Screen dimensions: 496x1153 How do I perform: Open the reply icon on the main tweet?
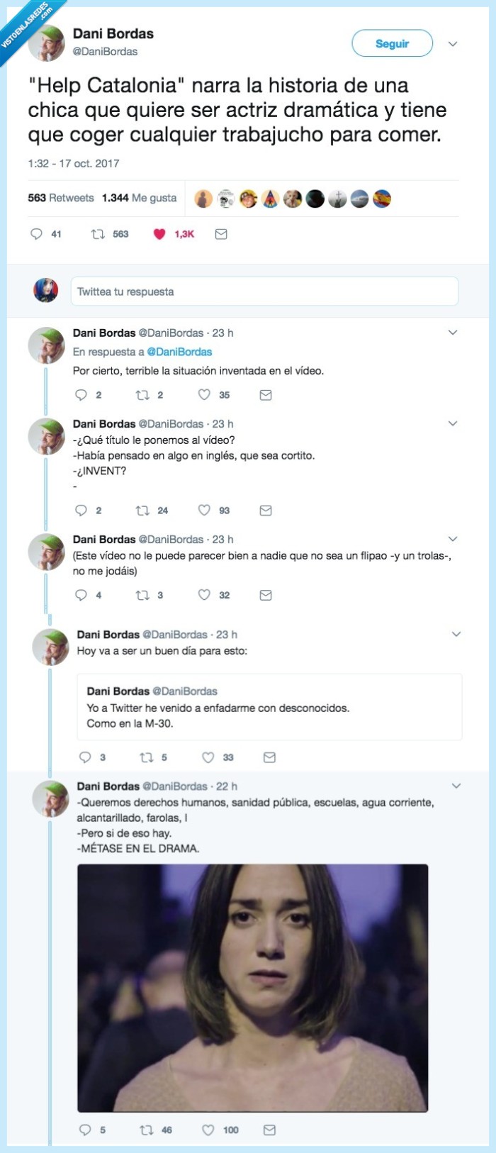(36, 233)
